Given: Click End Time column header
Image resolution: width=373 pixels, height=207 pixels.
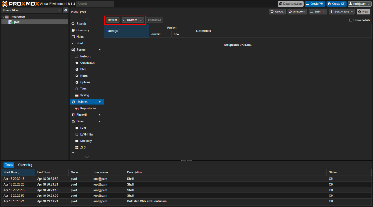Looking at the screenshot, I should point(52,172).
